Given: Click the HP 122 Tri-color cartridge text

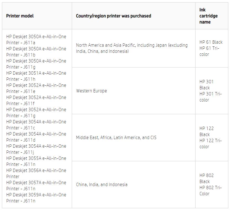Looking at the screenshot, I should [x=210, y=144].
